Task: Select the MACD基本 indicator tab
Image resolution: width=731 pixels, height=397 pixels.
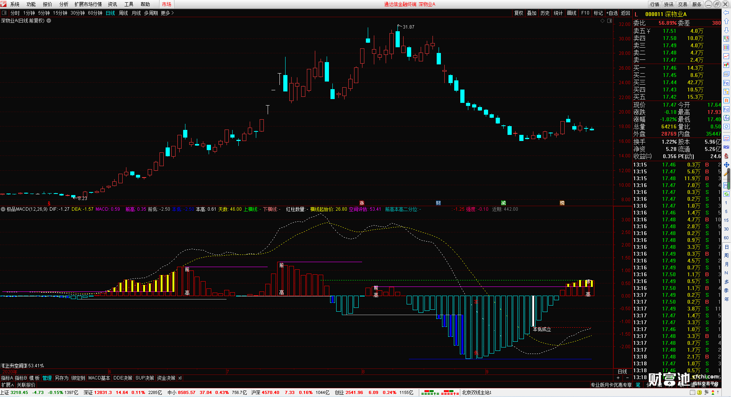Action: point(99,378)
